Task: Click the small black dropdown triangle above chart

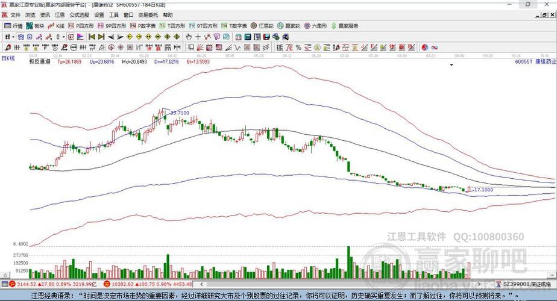Action: pos(452,65)
